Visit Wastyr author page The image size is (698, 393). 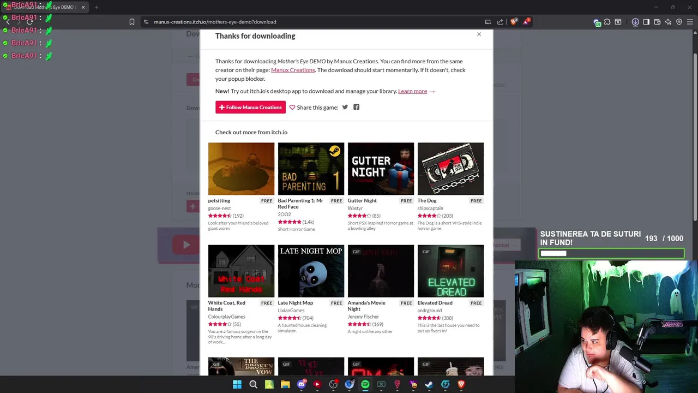click(355, 208)
